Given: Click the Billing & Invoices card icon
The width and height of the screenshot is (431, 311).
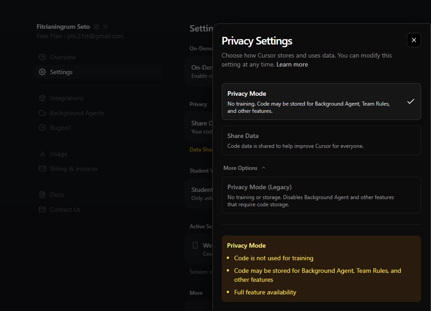Looking at the screenshot, I should point(41,169).
